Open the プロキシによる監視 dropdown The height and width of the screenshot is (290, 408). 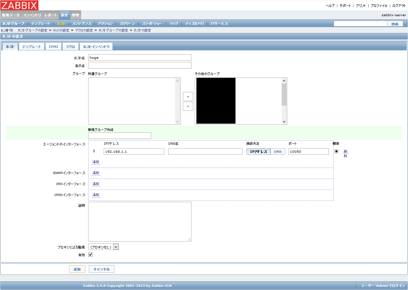(103, 246)
